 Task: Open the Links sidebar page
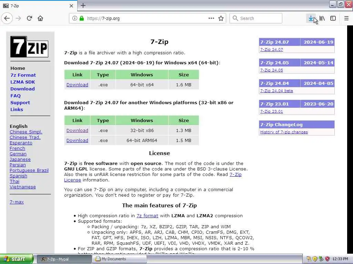[17, 110]
